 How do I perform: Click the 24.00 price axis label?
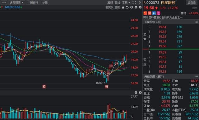point(134,20)
